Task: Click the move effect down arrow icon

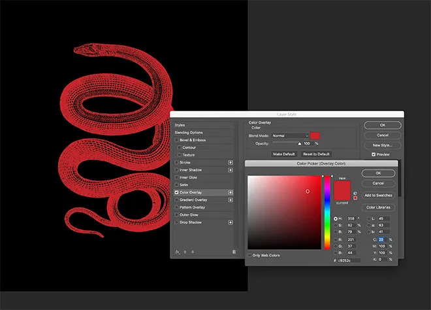Action: [x=193, y=252]
